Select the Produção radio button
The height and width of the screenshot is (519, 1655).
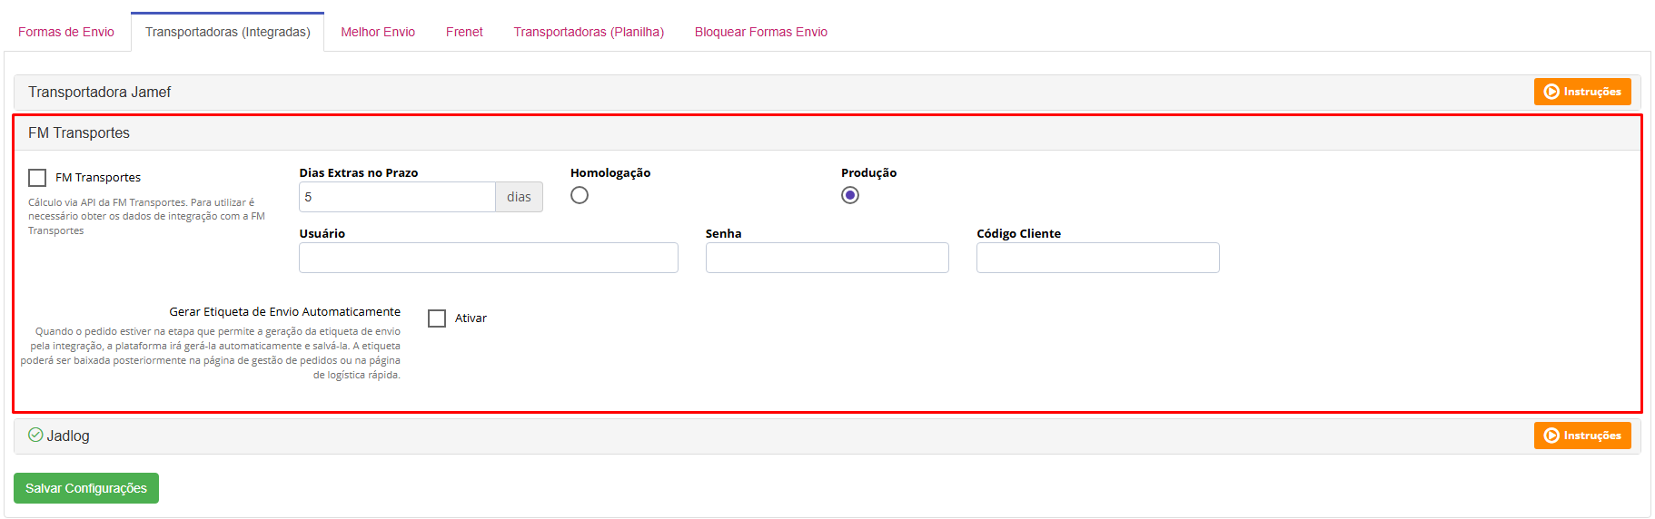(x=850, y=195)
